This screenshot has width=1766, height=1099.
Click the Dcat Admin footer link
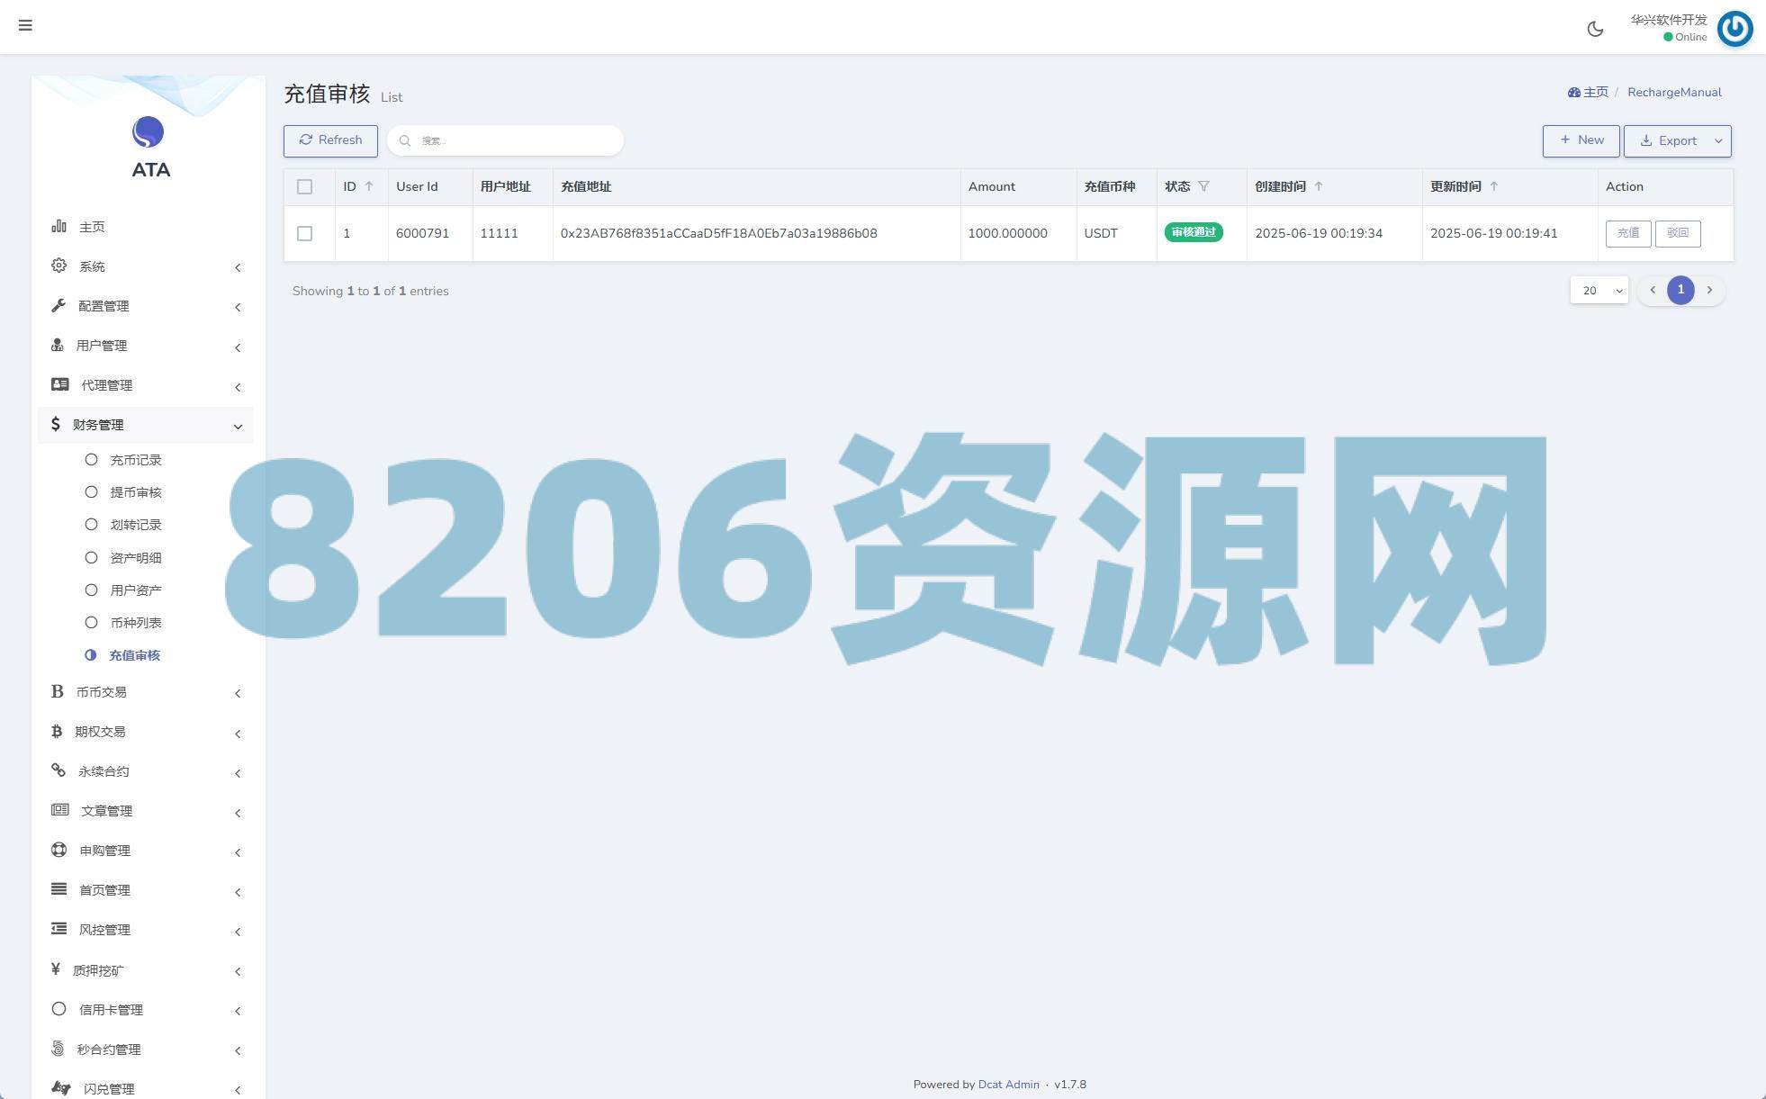(x=1008, y=1084)
